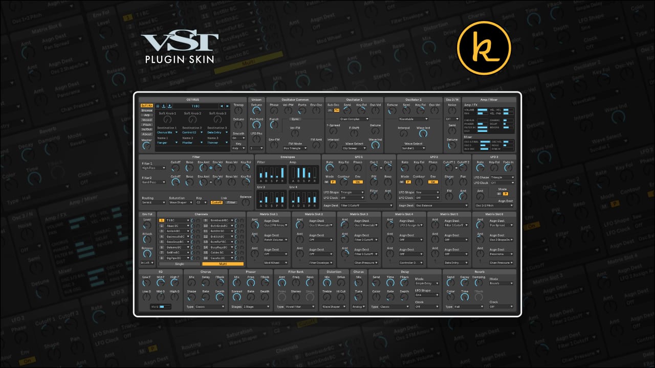Adjust the Oscillator 2 Wave Ind knob

click(x=423, y=133)
